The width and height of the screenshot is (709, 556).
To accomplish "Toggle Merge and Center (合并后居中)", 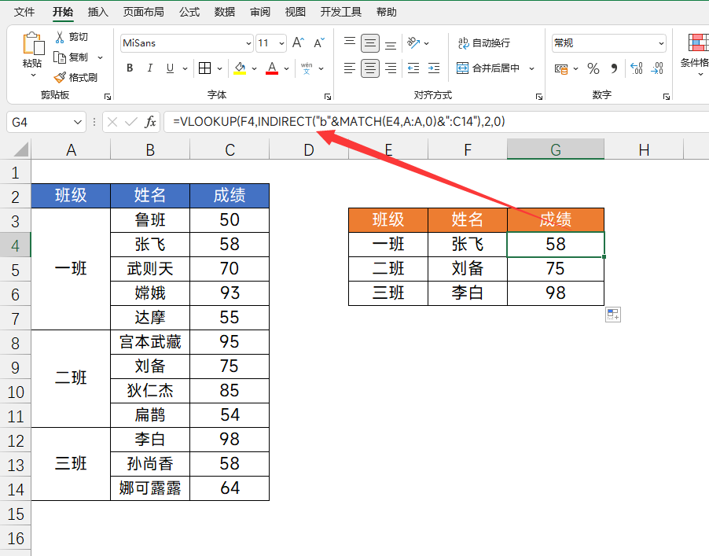I will (488, 68).
